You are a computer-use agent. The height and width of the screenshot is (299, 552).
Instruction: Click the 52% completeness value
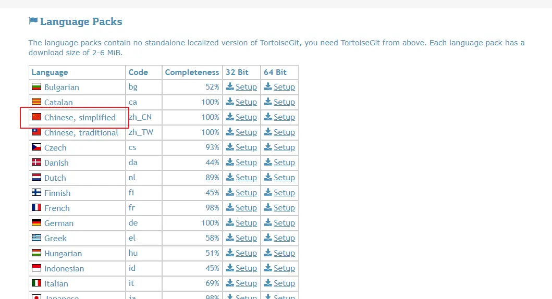coord(212,87)
